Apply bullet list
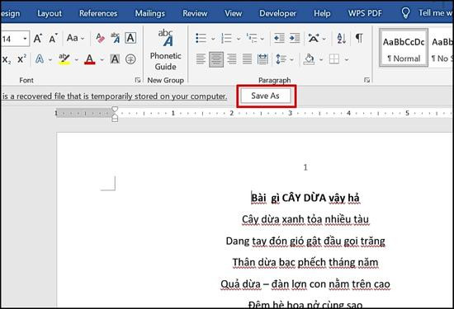 pyautogui.click(x=201, y=38)
